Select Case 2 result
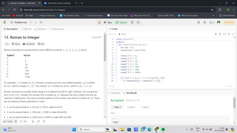 coord(131,107)
